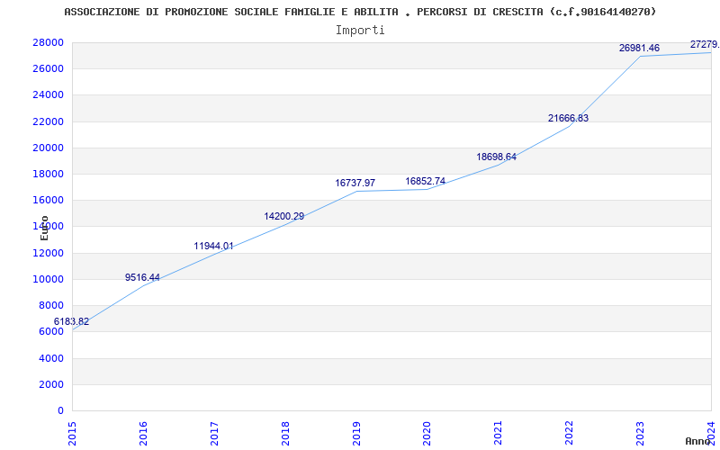This screenshot has width=720, height=450.
Task: Click the 2018 x-axis year label
Action: coord(285,434)
